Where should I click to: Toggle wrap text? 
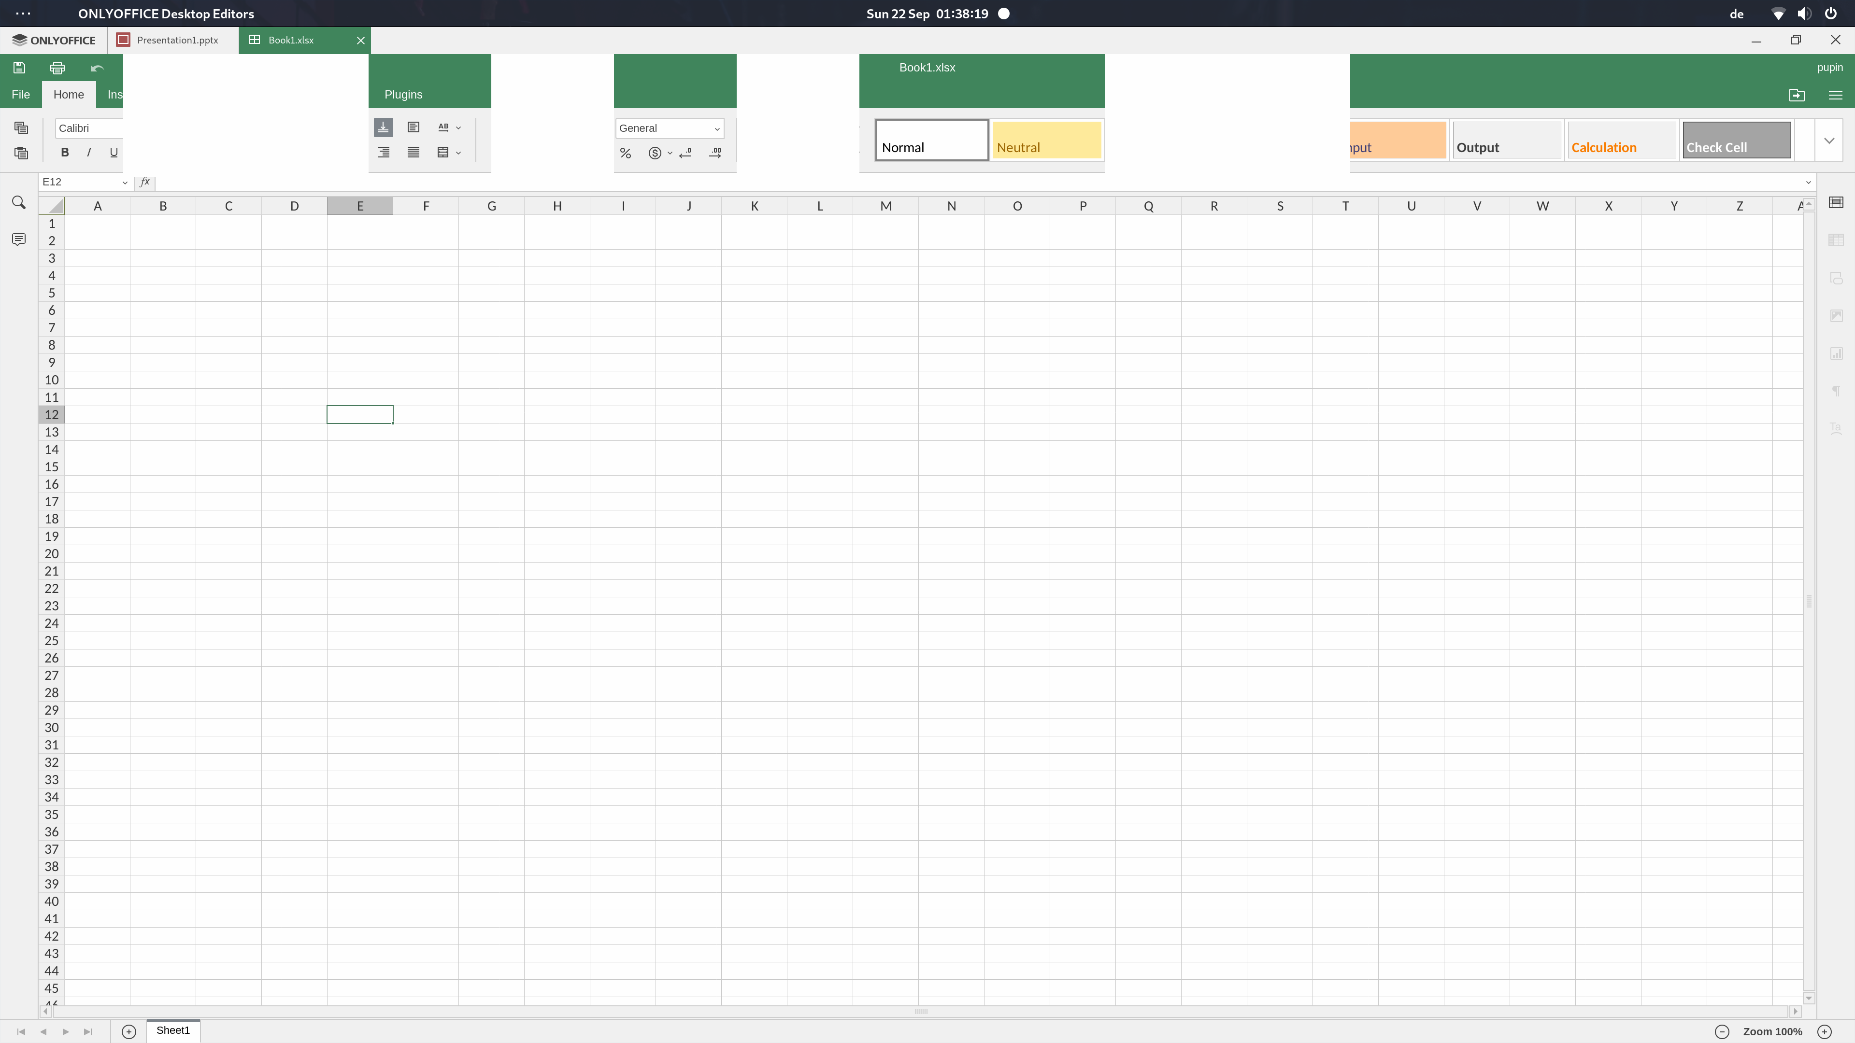pos(414,127)
